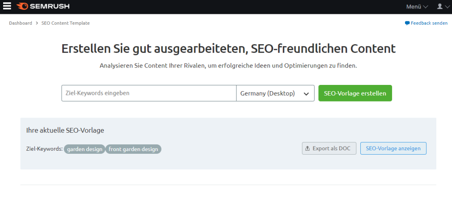This screenshot has height=198, width=452.
Task: Click the speech bubble feedback icon
Action: point(407,23)
